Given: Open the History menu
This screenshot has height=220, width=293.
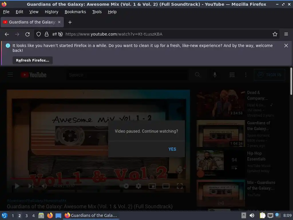Looking at the screenshot, I should coord(52,12).
